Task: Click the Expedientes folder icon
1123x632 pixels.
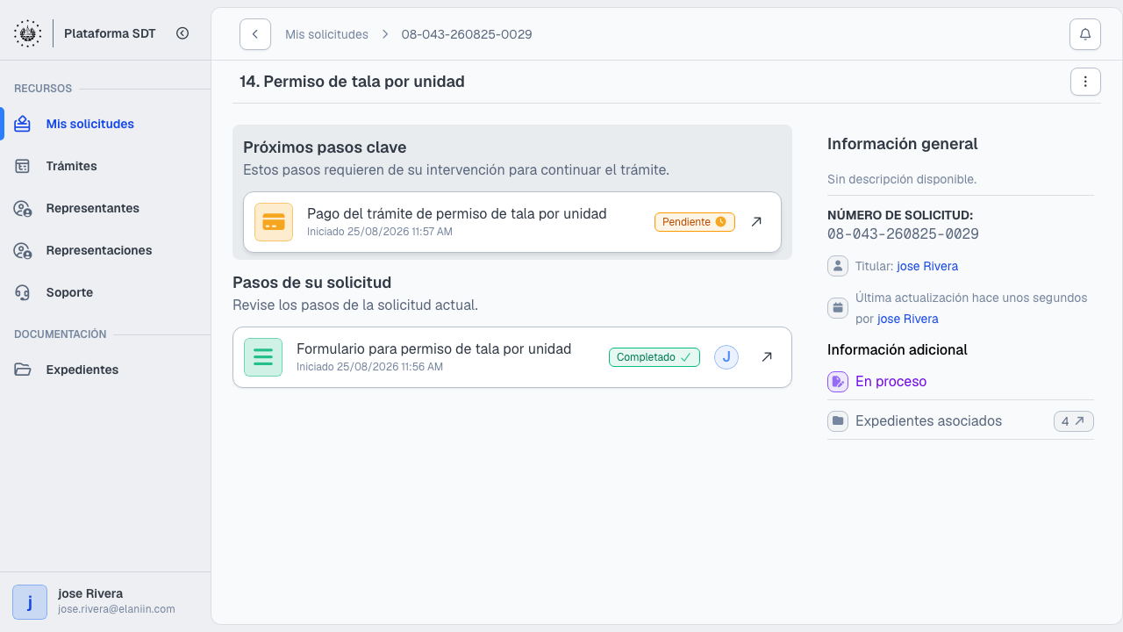Action: (23, 370)
